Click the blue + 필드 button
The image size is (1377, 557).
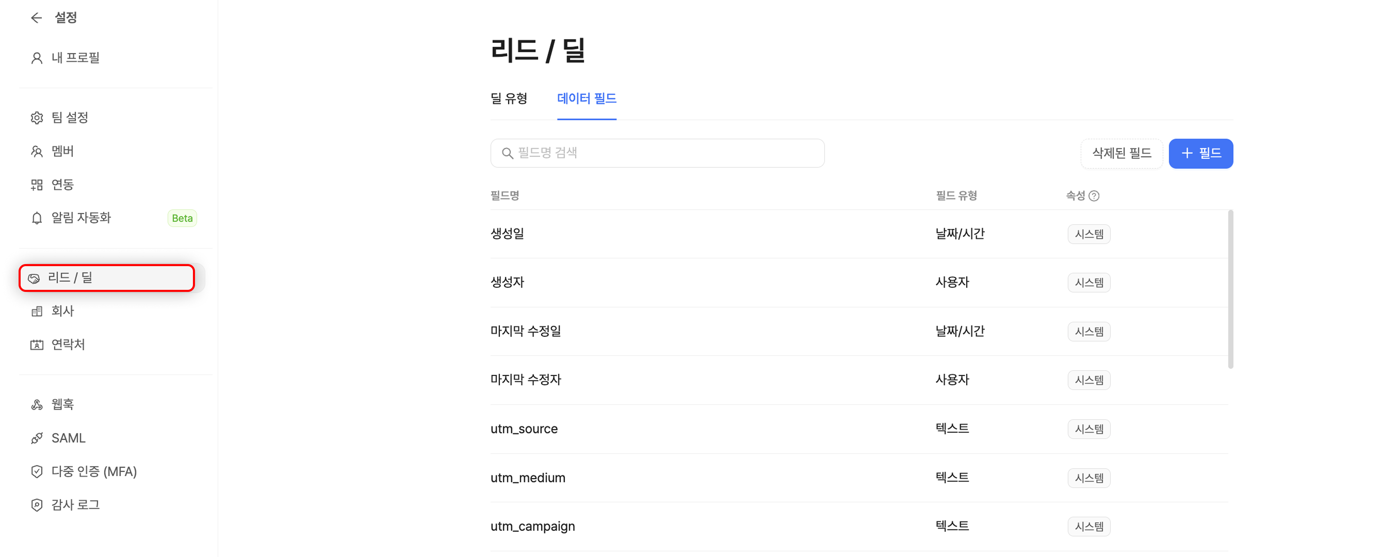coord(1201,154)
